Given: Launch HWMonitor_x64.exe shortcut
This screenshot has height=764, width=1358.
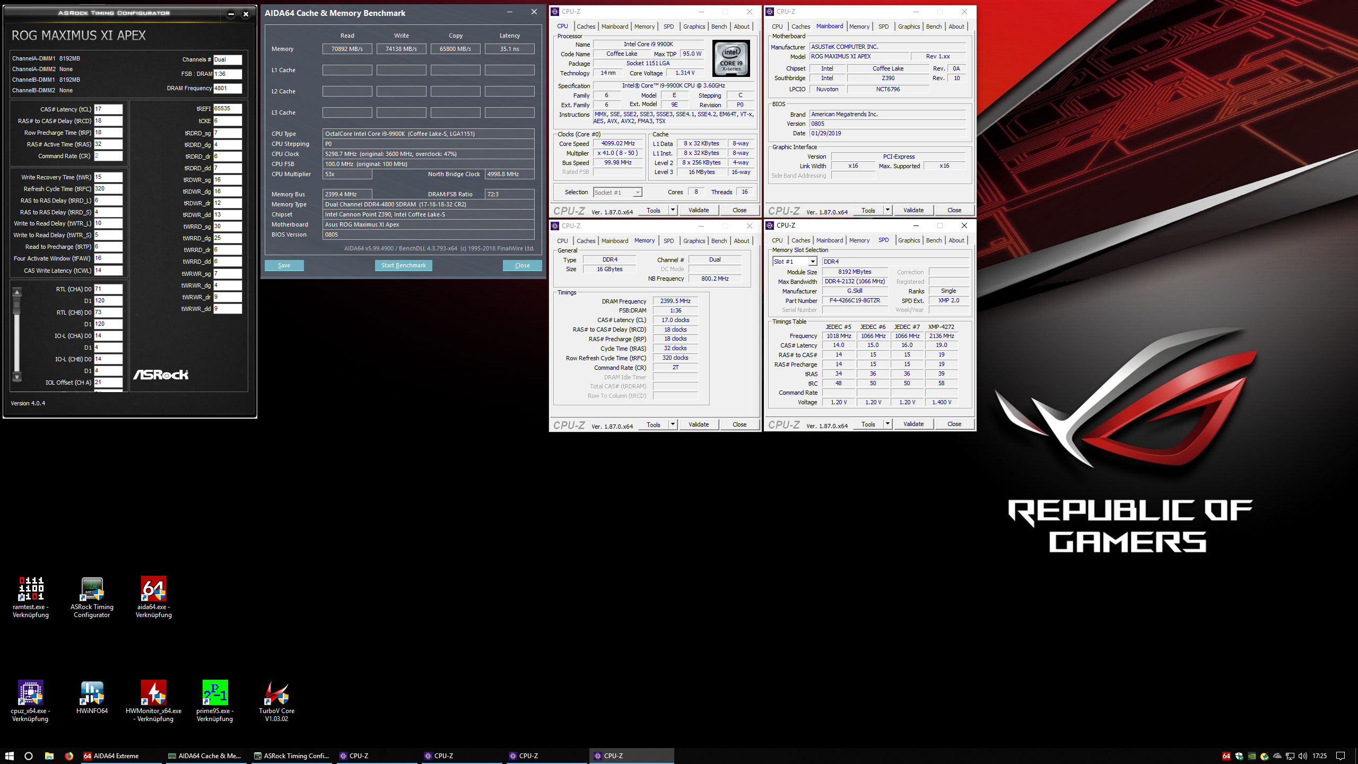Looking at the screenshot, I should pos(153,693).
